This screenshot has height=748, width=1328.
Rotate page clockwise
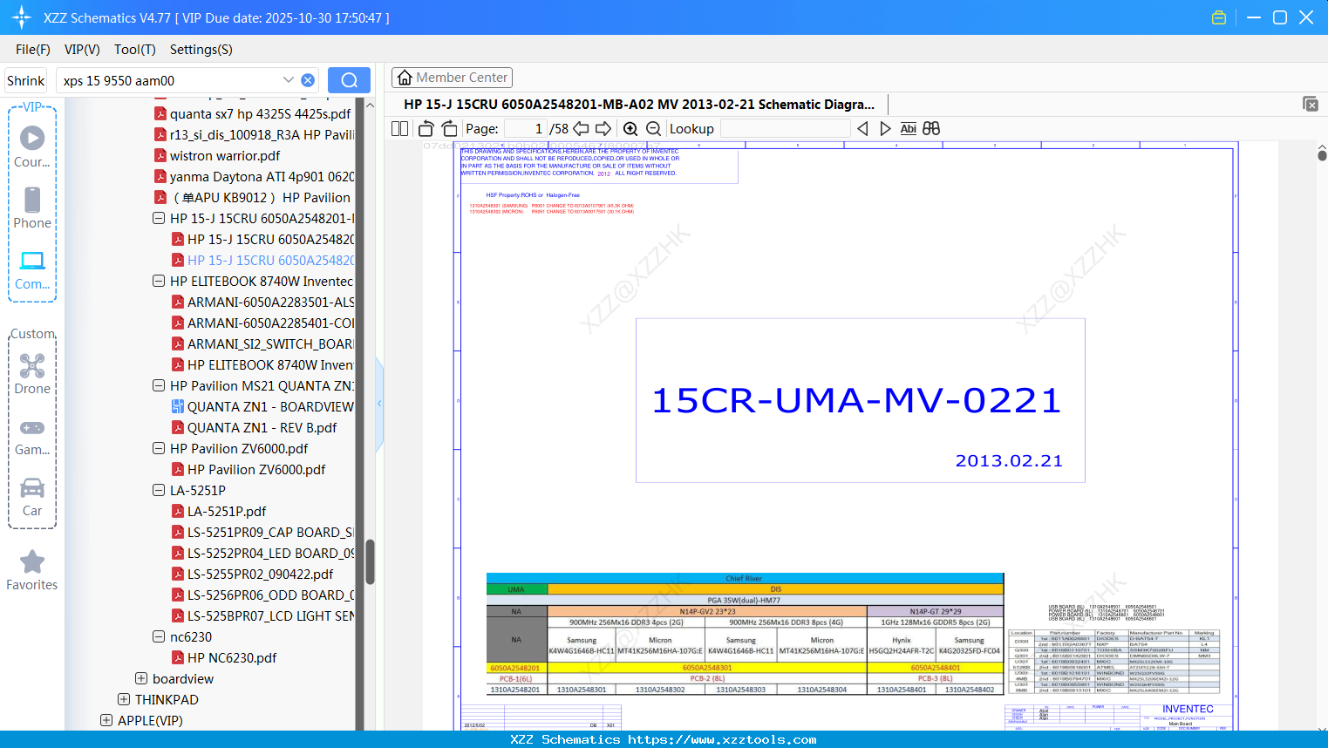[x=449, y=128]
